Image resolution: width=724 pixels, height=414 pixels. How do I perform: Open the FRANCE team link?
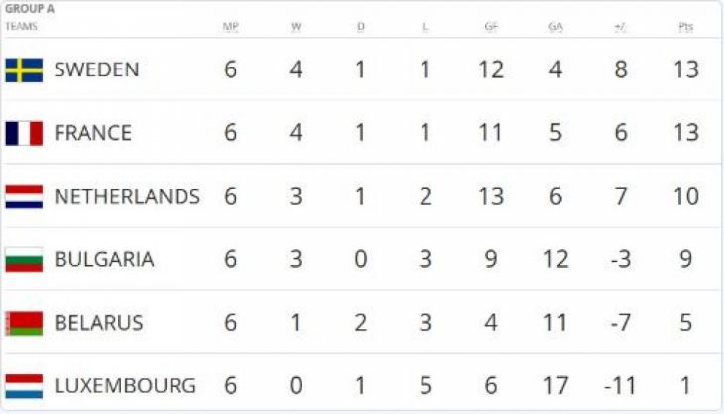coord(92,133)
